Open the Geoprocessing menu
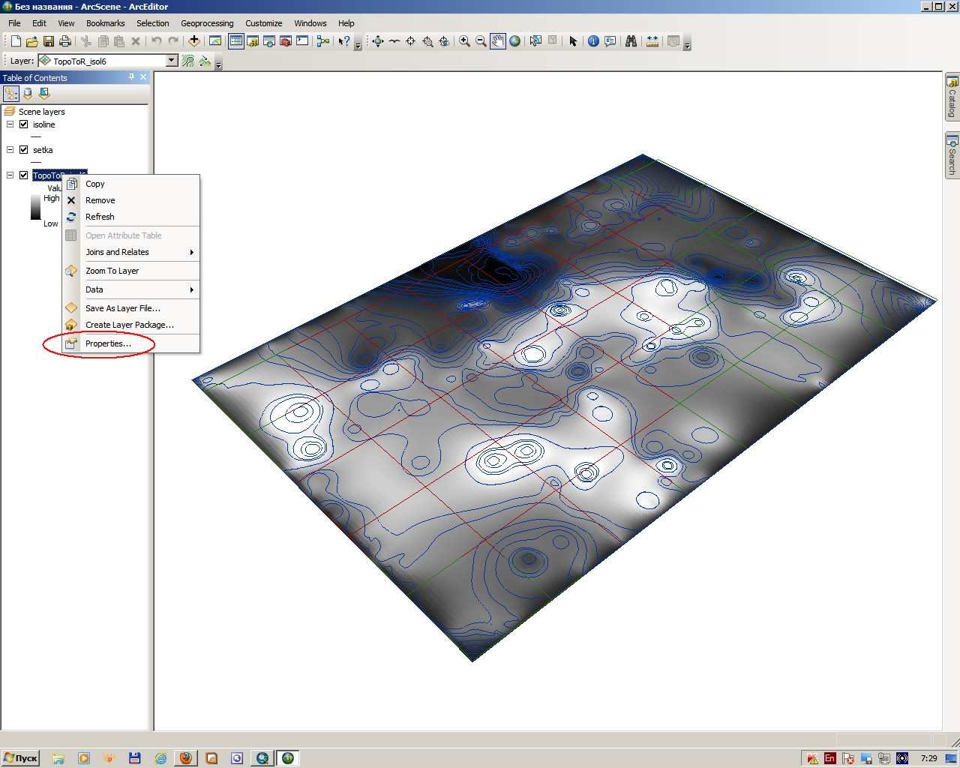This screenshot has width=960, height=768. pyautogui.click(x=207, y=23)
